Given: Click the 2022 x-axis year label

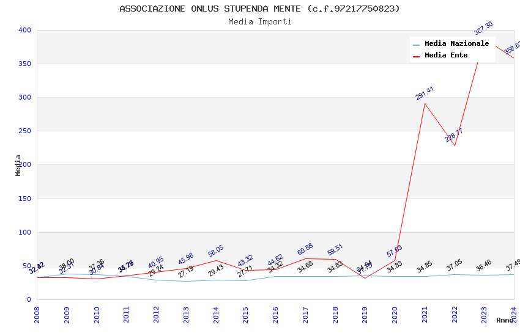Looking at the screenshot, I should point(455,315).
